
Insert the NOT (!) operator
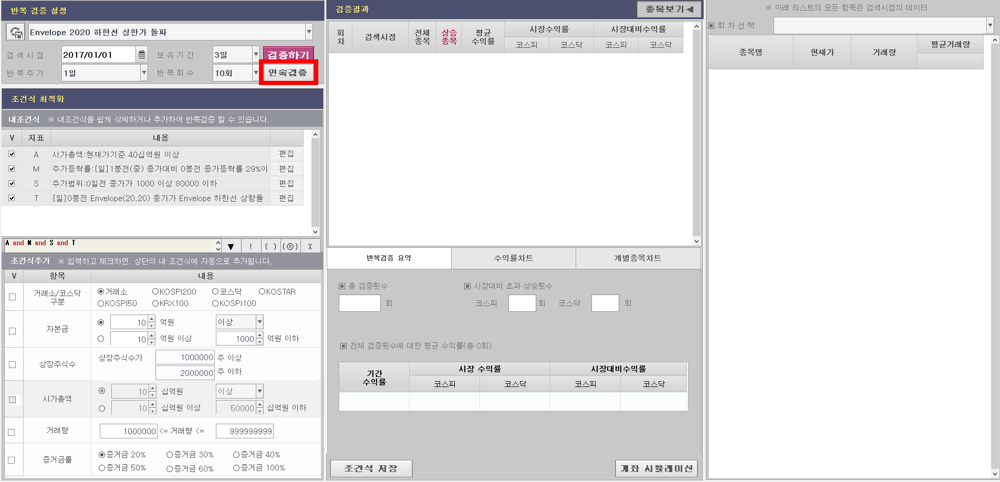tap(251, 246)
